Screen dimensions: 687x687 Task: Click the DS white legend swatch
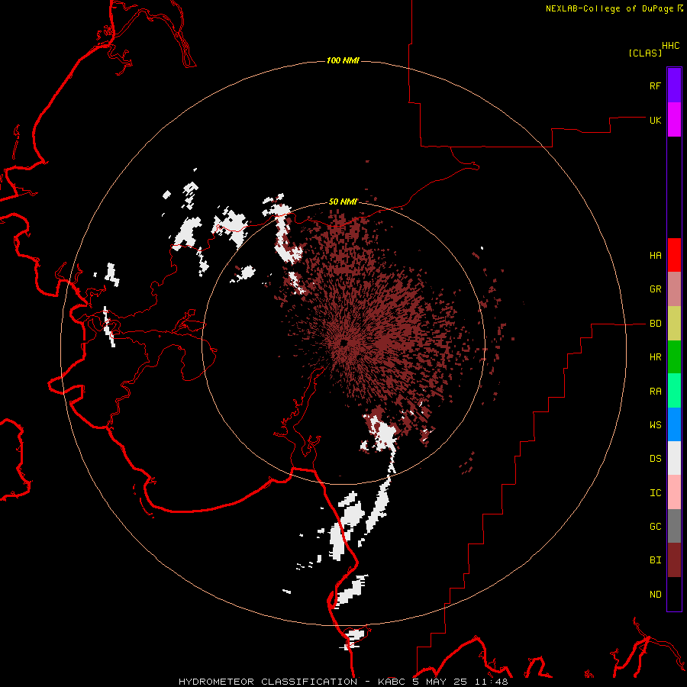pos(674,458)
